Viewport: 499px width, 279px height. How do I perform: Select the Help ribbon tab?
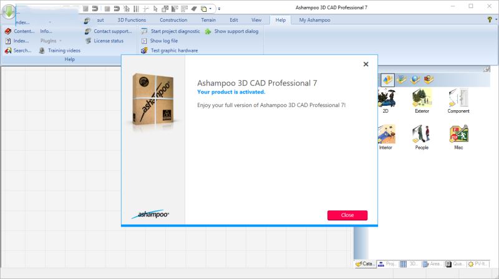(280, 20)
